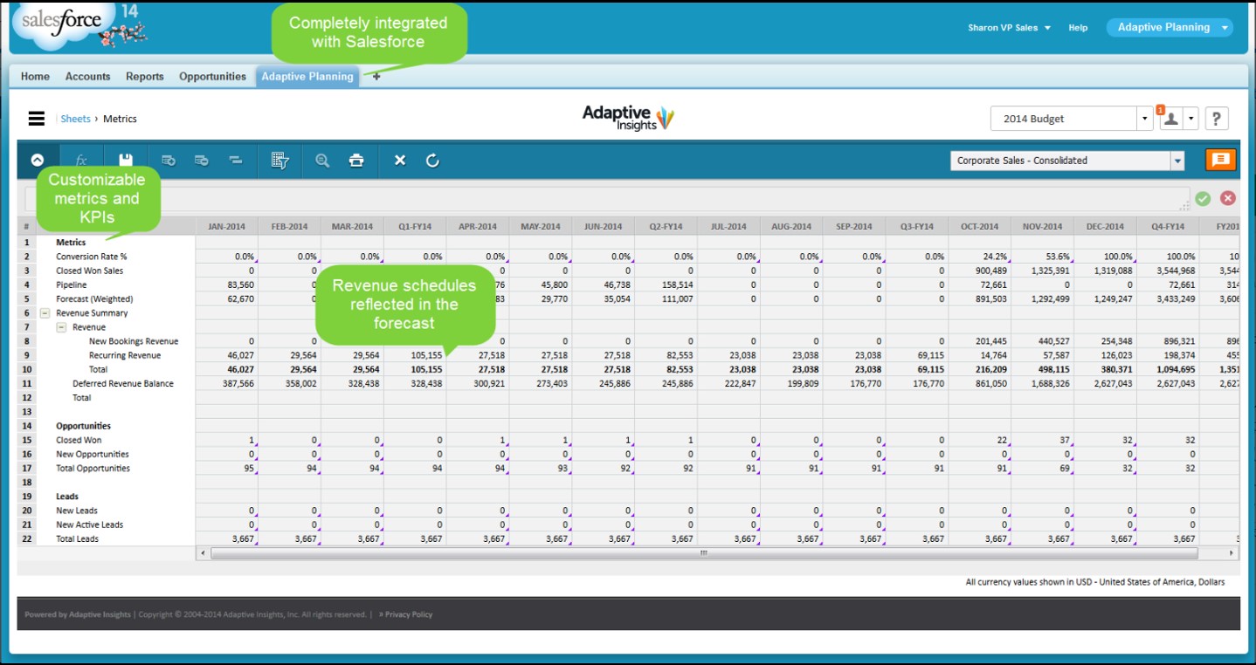Select the DEC-2014 column header
The image size is (1256, 665).
click(1105, 226)
